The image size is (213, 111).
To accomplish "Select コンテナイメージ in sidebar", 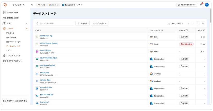I will 13,42.
